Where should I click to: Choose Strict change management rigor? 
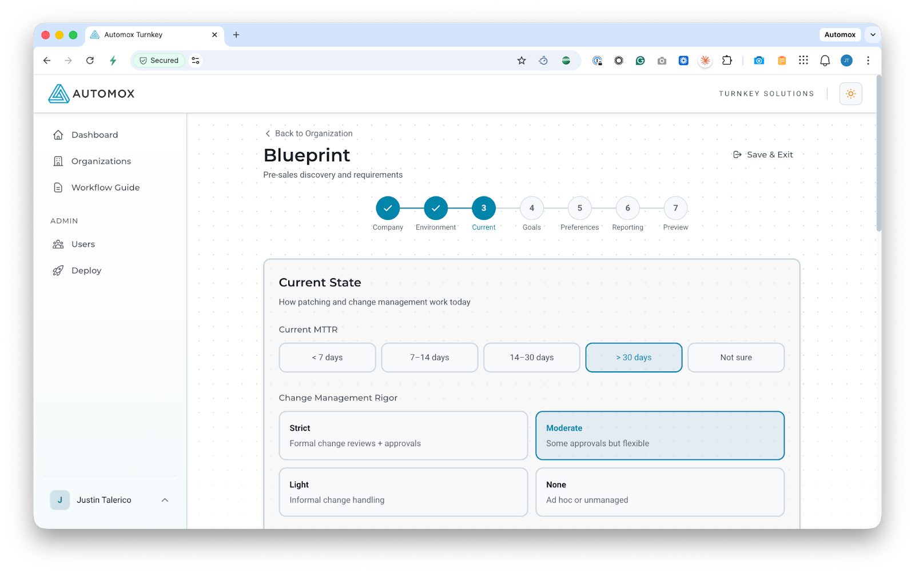click(x=403, y=435)
